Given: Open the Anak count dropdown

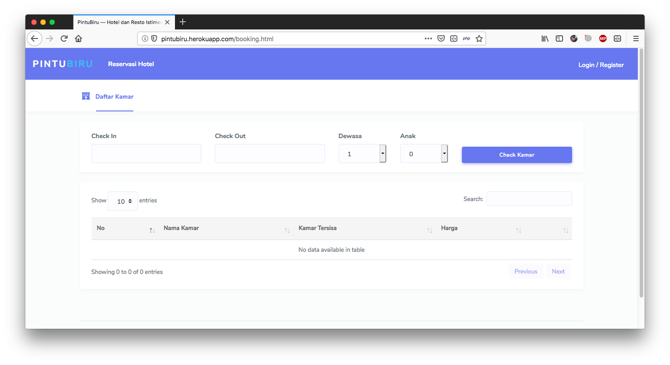Looking at the screenshot, I should pos(424,154).
